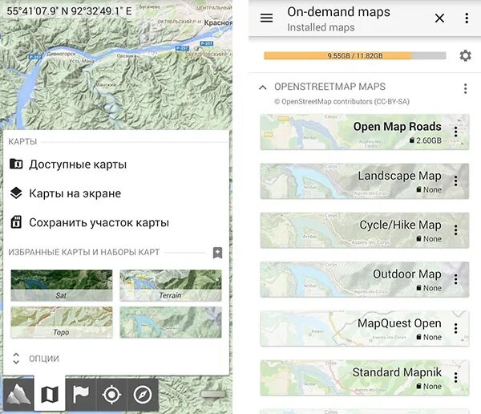Select the Topo favorite map thumbnail
The height and width of the screenshot is (414, 481).
(x=62, y=323)
